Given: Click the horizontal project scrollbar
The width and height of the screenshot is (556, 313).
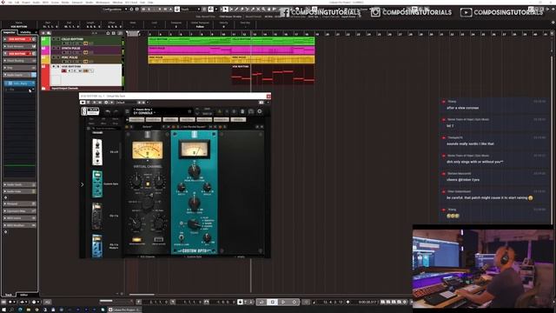Looking at the screenshot, I should pos(142,294).
